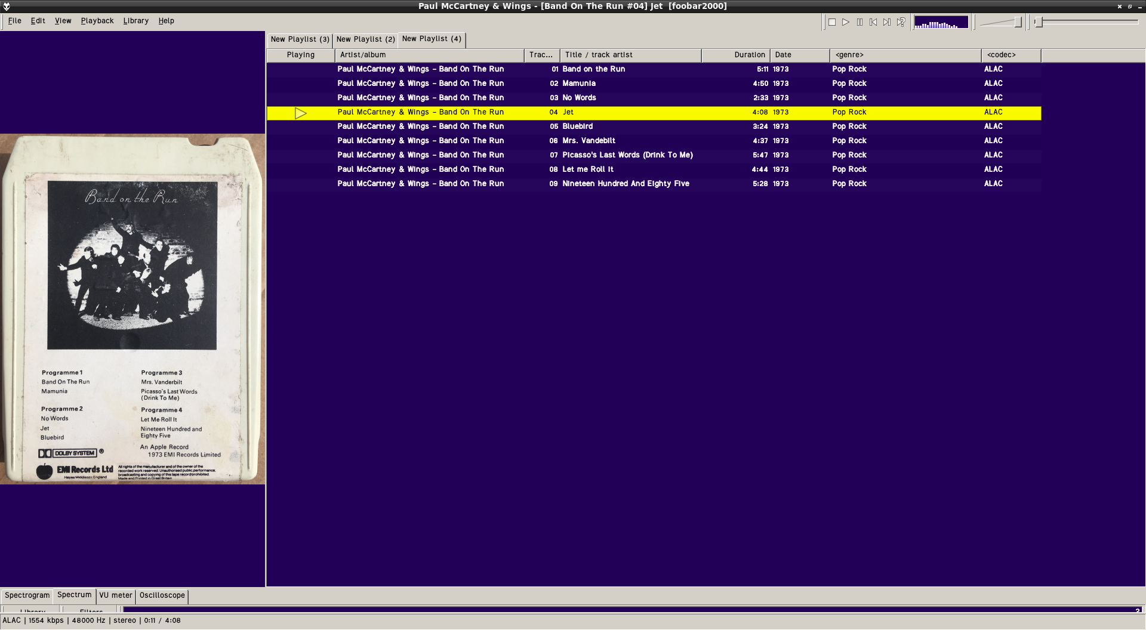Click the <genre> column header
This screenshot has height=630, width=1146.
pyautogui.click(x=905, y=55)
